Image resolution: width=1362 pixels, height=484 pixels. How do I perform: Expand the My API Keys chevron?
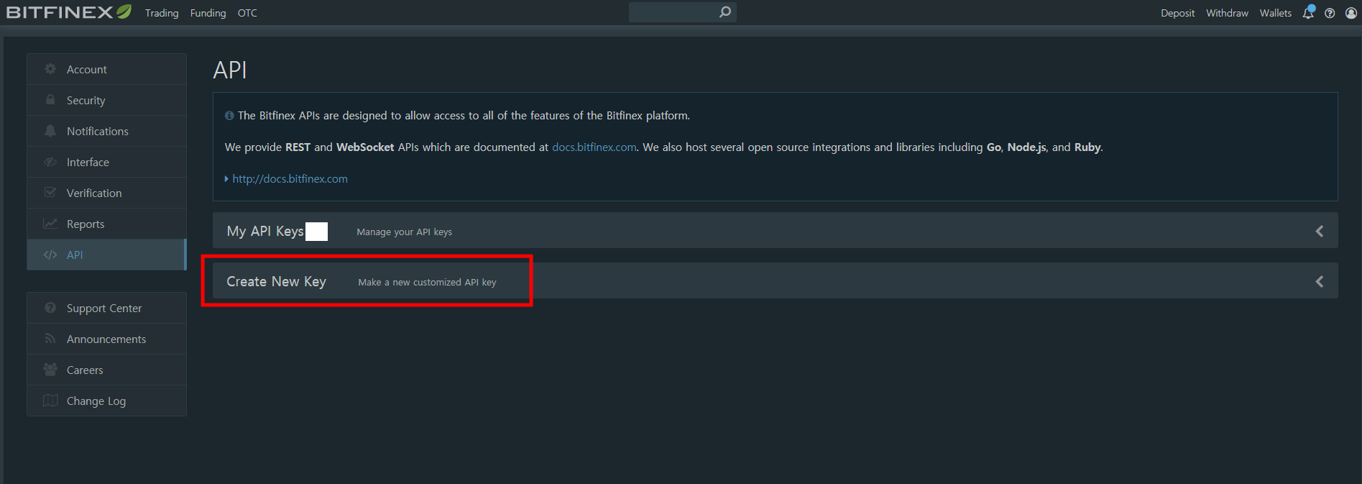click(1320, 231)
